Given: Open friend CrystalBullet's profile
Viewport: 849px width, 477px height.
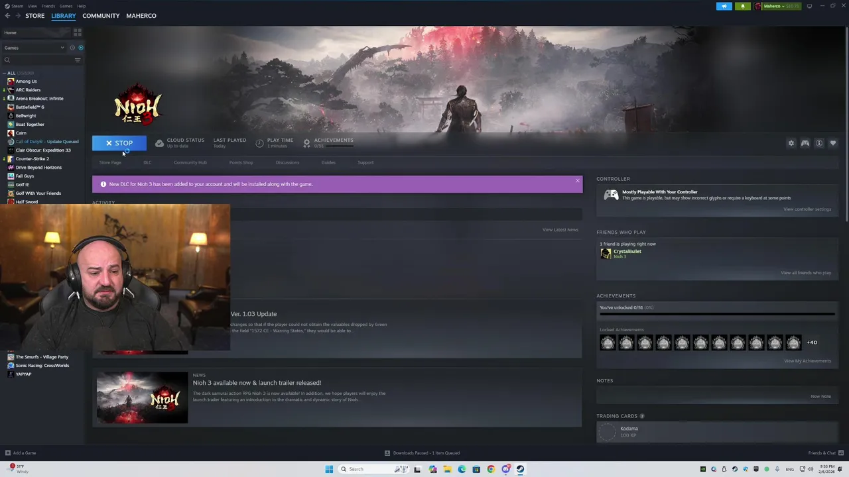Looking at the screenshot, I should (x=627, y=252).
